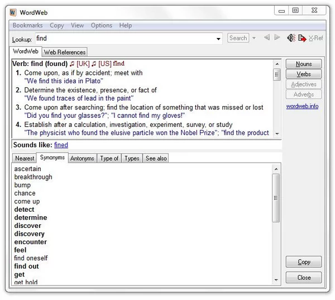This screenshot has height=300, width=335.
Task: Click the Adverbs button
Action: 304,94
